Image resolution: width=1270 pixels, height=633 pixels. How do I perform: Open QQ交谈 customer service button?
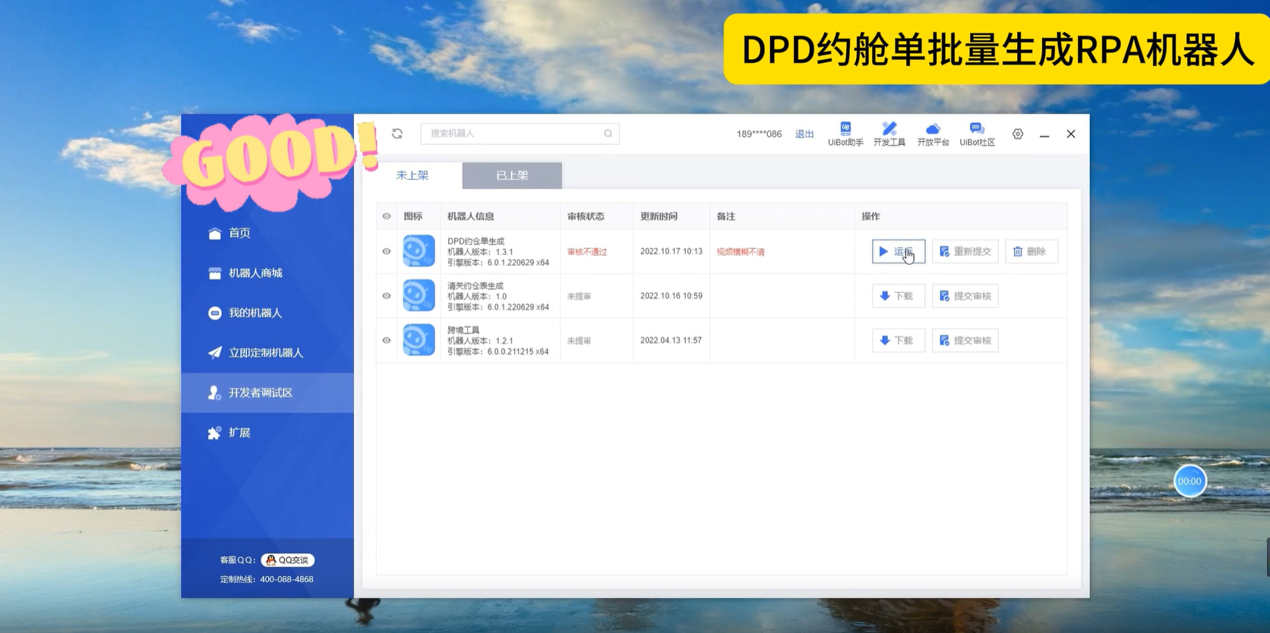point(288,560)
